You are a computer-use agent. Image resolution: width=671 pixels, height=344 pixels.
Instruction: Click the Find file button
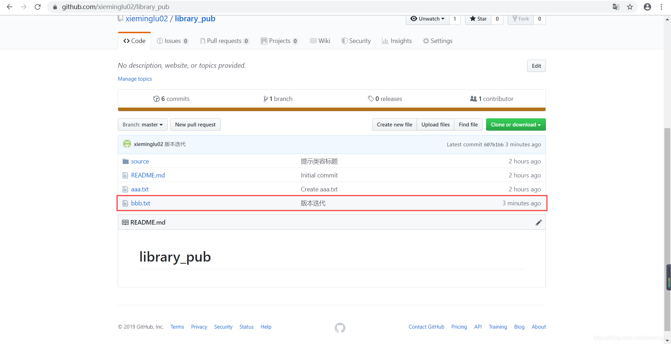coord(468,125)
